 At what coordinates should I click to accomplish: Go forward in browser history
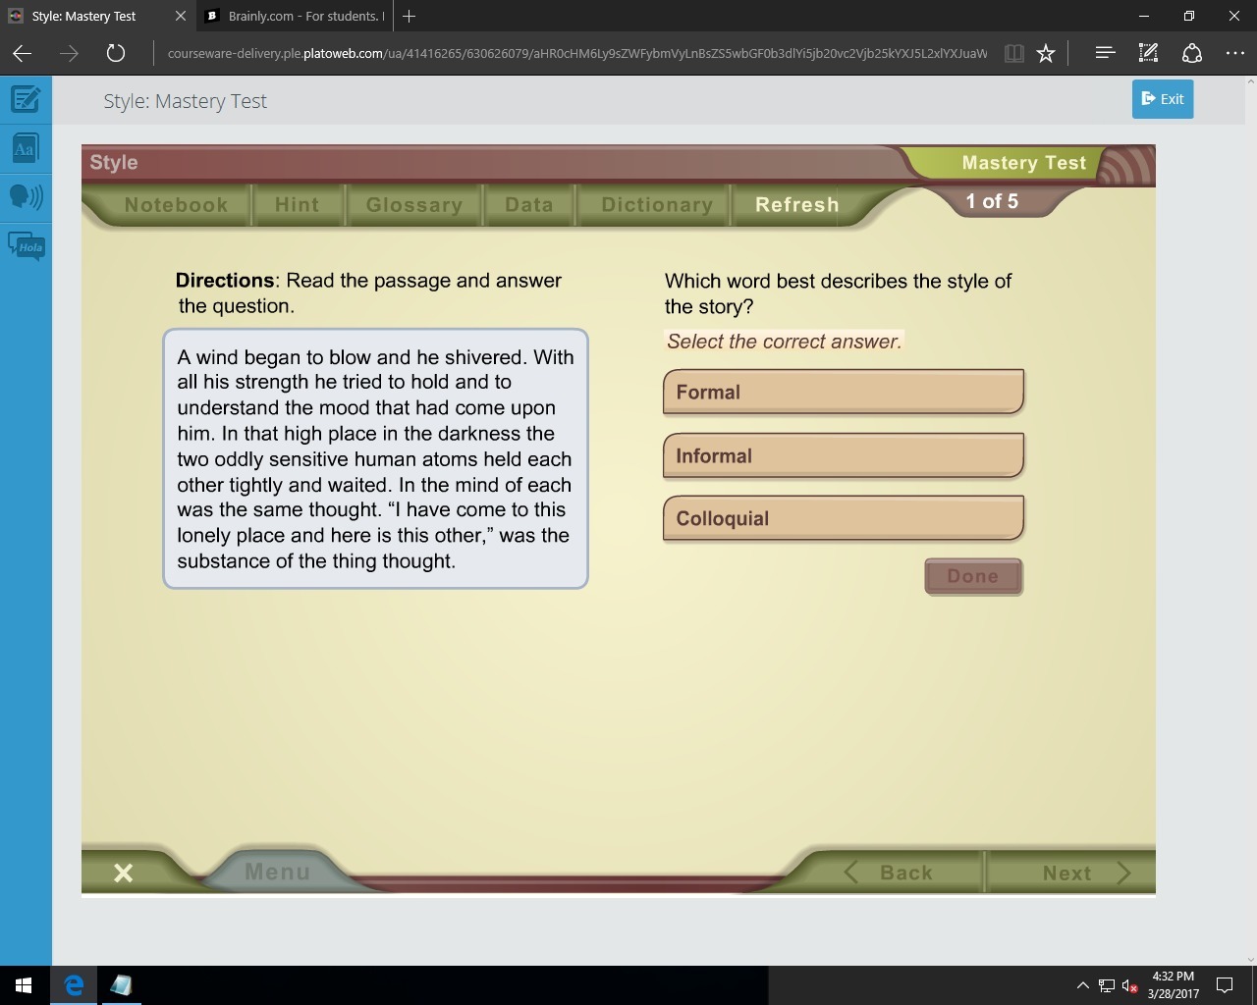click(69, 53)
